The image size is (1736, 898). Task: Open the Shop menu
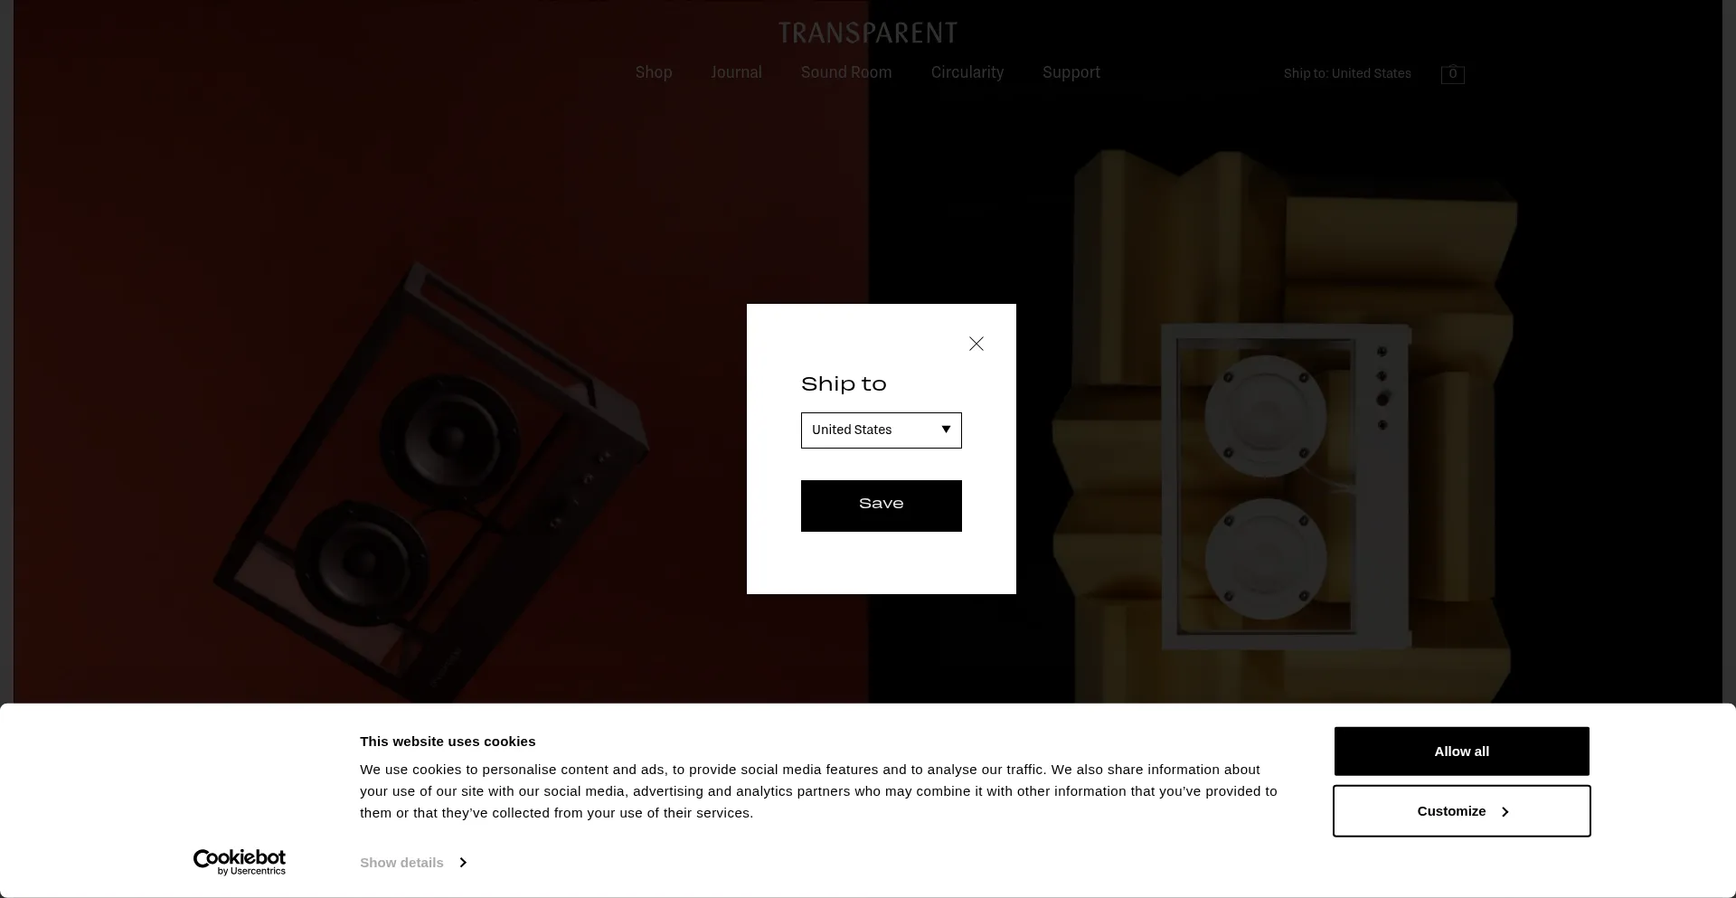click(x=654, y=72)
